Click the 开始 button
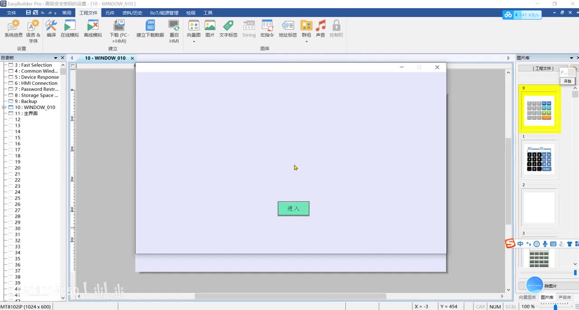This screenshot has height=310, width=579. [567, 81]
